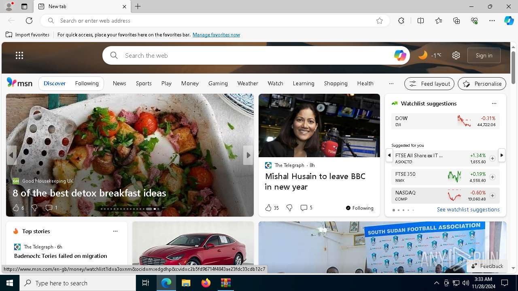This screenshot has width=518, height=291.
Task: Launch Copilot from the toolbar
Action: pyautogui.click(x=509, y=21)
